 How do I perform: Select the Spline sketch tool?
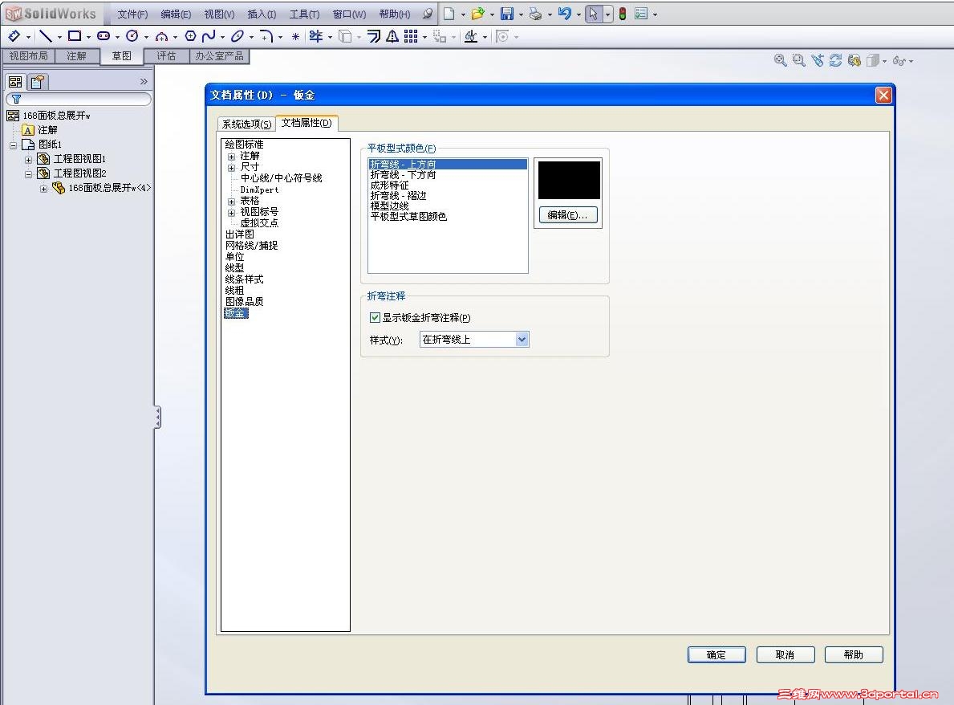209,36
